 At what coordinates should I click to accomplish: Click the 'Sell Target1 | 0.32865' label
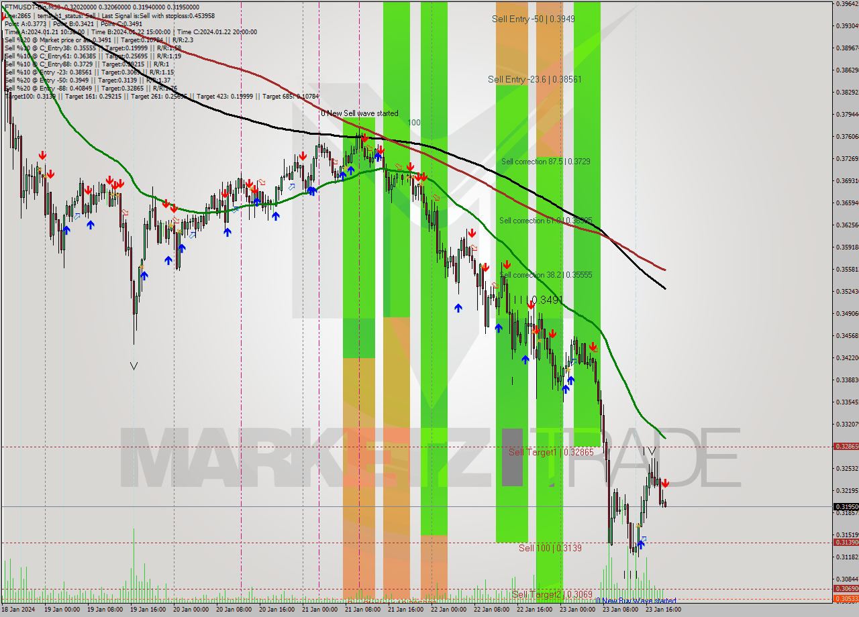pyautogui.click(x=551, y=453)
